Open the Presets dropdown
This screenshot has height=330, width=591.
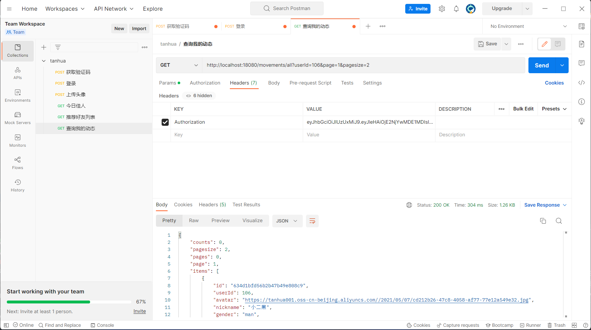click(x=554, y=109)
